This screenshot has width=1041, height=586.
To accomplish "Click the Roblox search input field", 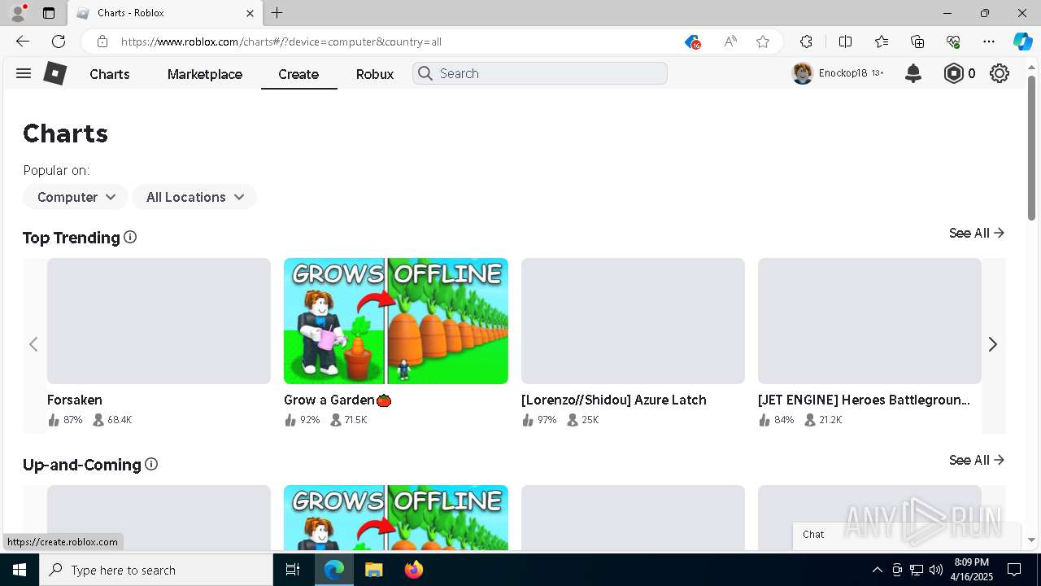I will [x=540, y=73].
